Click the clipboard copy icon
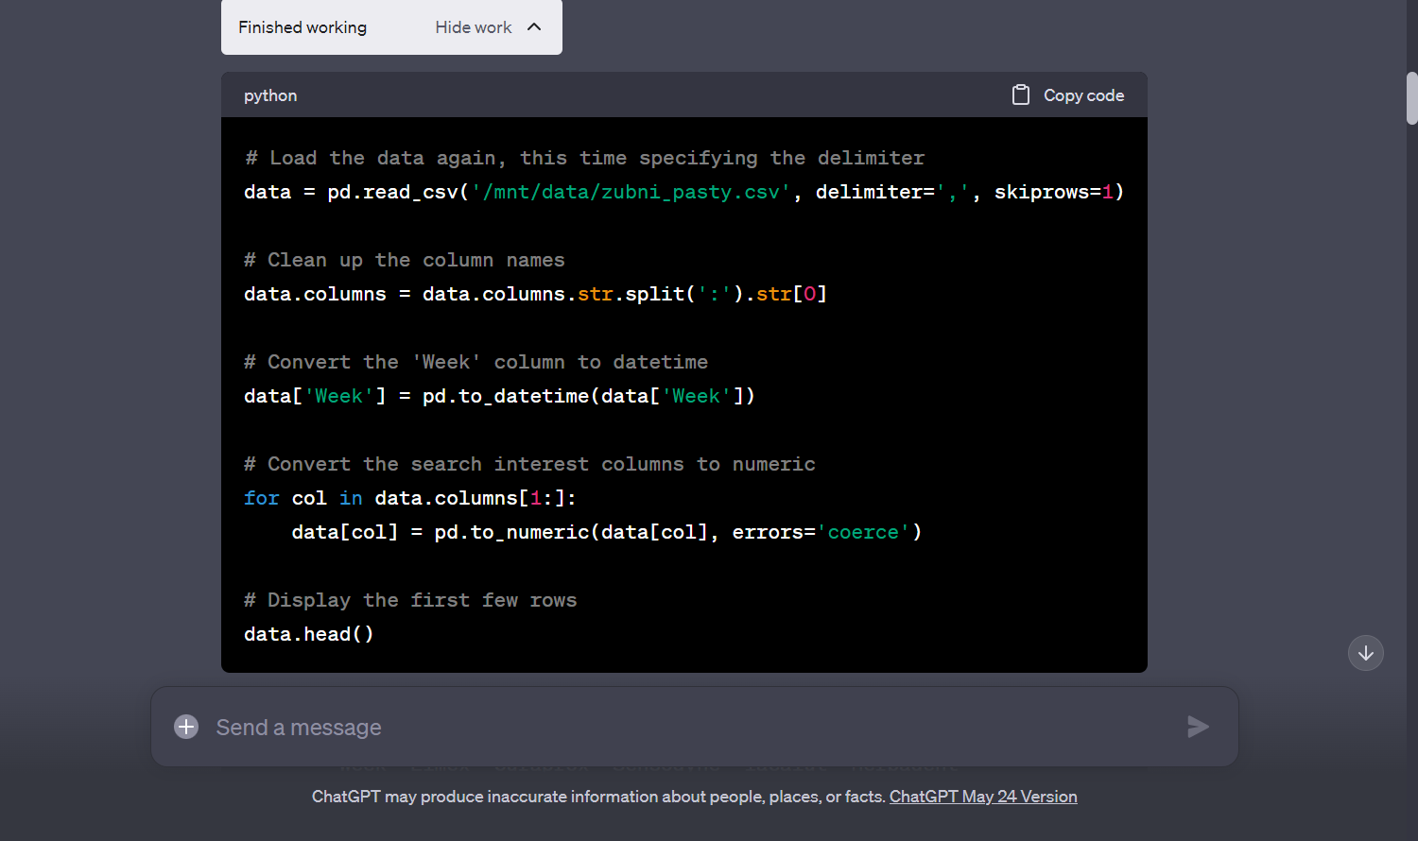 (1020, 94)
